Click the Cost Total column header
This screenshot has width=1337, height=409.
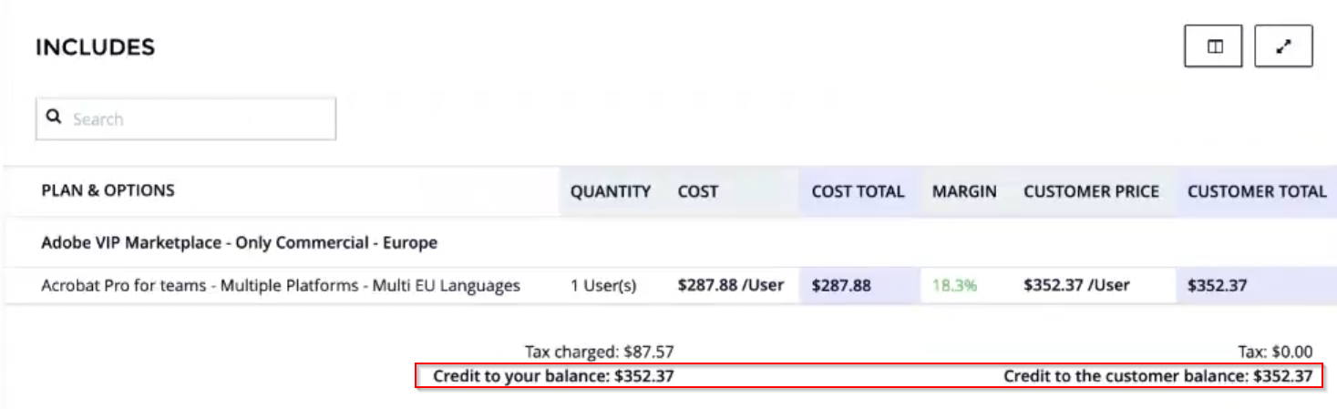click(x=858, y=192)
